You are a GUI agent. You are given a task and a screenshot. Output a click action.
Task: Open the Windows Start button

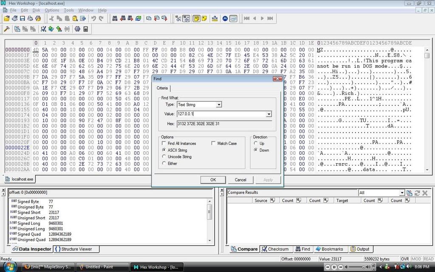10,266
